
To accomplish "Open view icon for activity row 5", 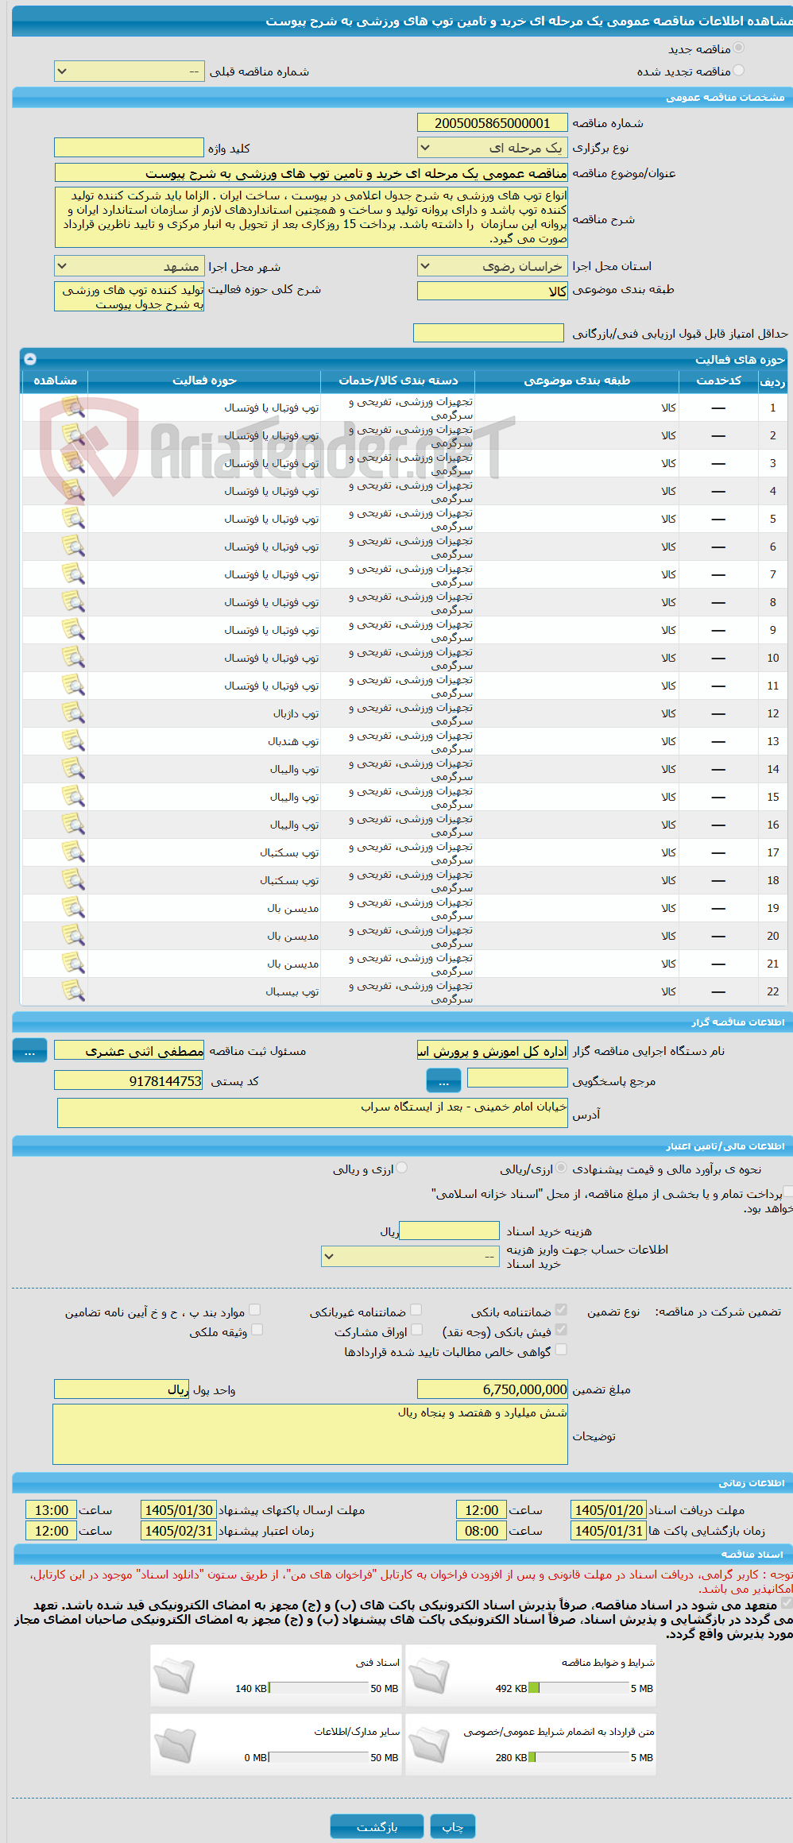I will point(73,519).
